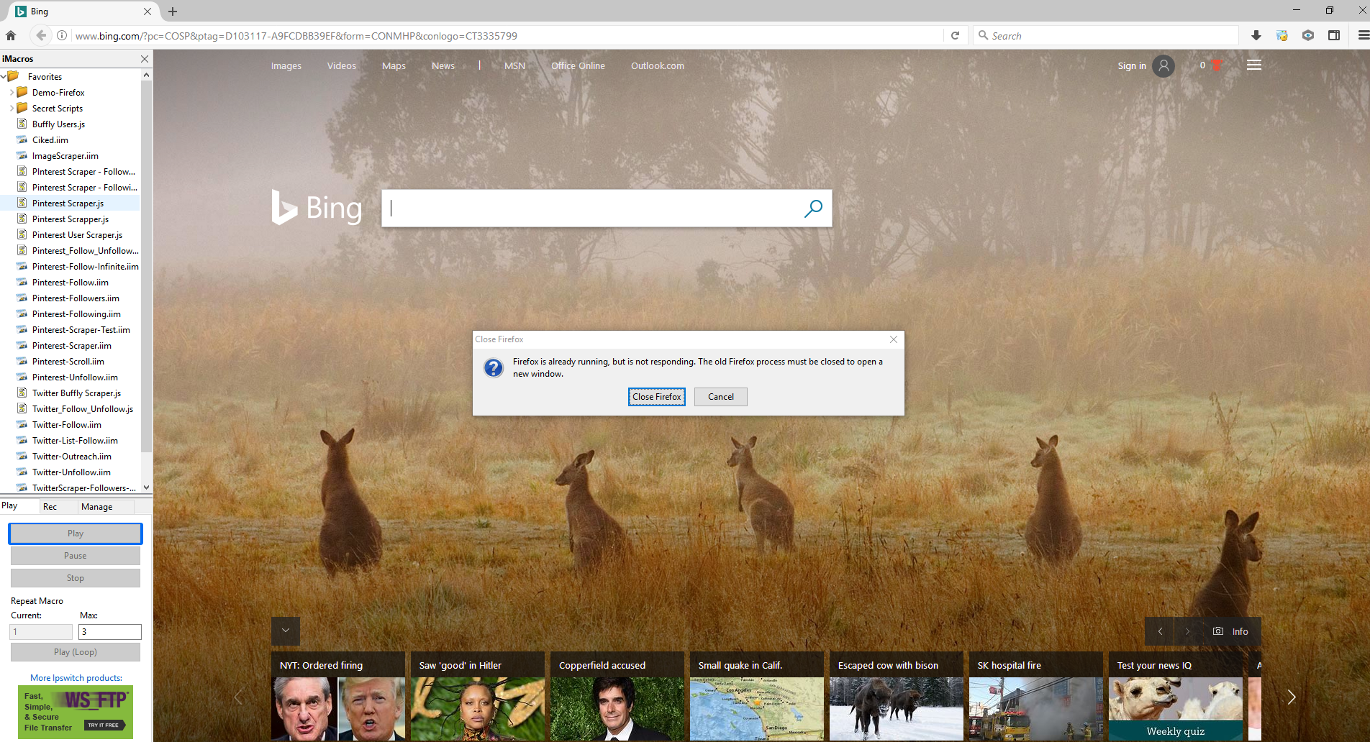Go back with the back arrow
Screen dimensions: 1370x742
point(41,35)
